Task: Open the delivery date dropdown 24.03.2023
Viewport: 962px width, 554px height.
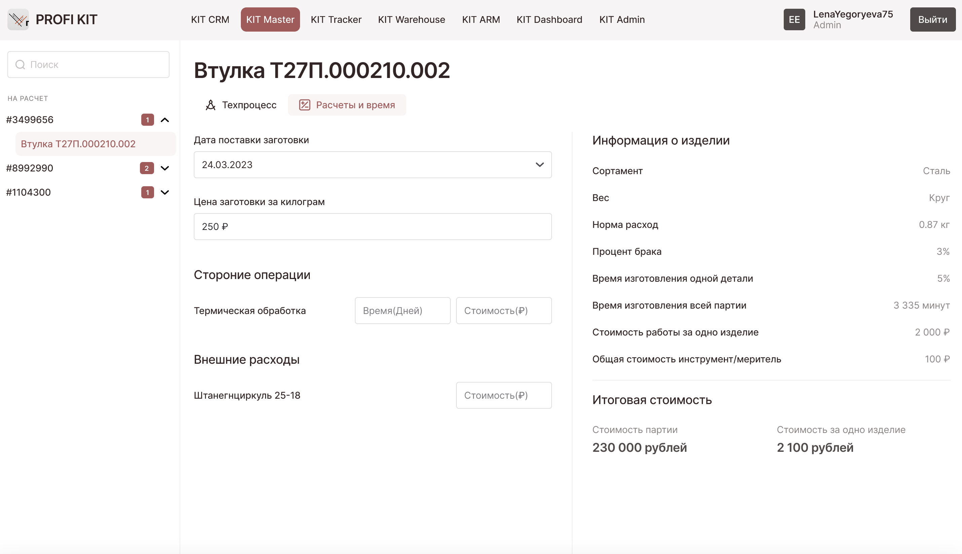Action: 372,165
